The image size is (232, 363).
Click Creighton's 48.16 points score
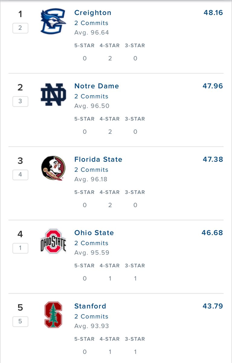[213, 13]
